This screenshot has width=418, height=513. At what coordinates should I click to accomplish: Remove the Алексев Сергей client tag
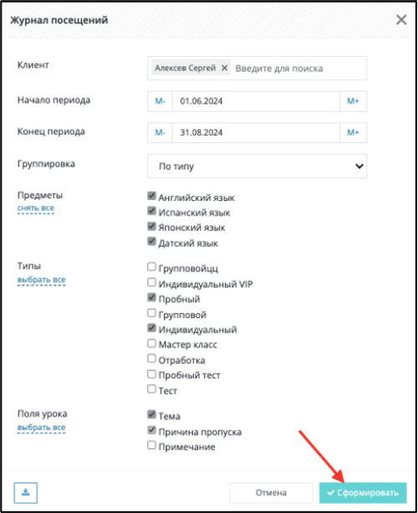point(224,68)
